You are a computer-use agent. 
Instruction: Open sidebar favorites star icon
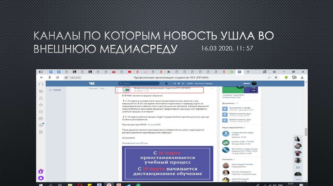point(41,105)
